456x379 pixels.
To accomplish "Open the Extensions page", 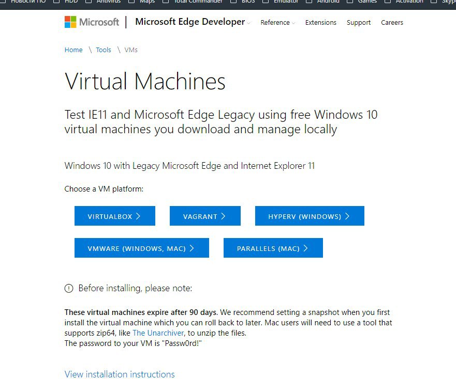I will click(x=320, y=23).
